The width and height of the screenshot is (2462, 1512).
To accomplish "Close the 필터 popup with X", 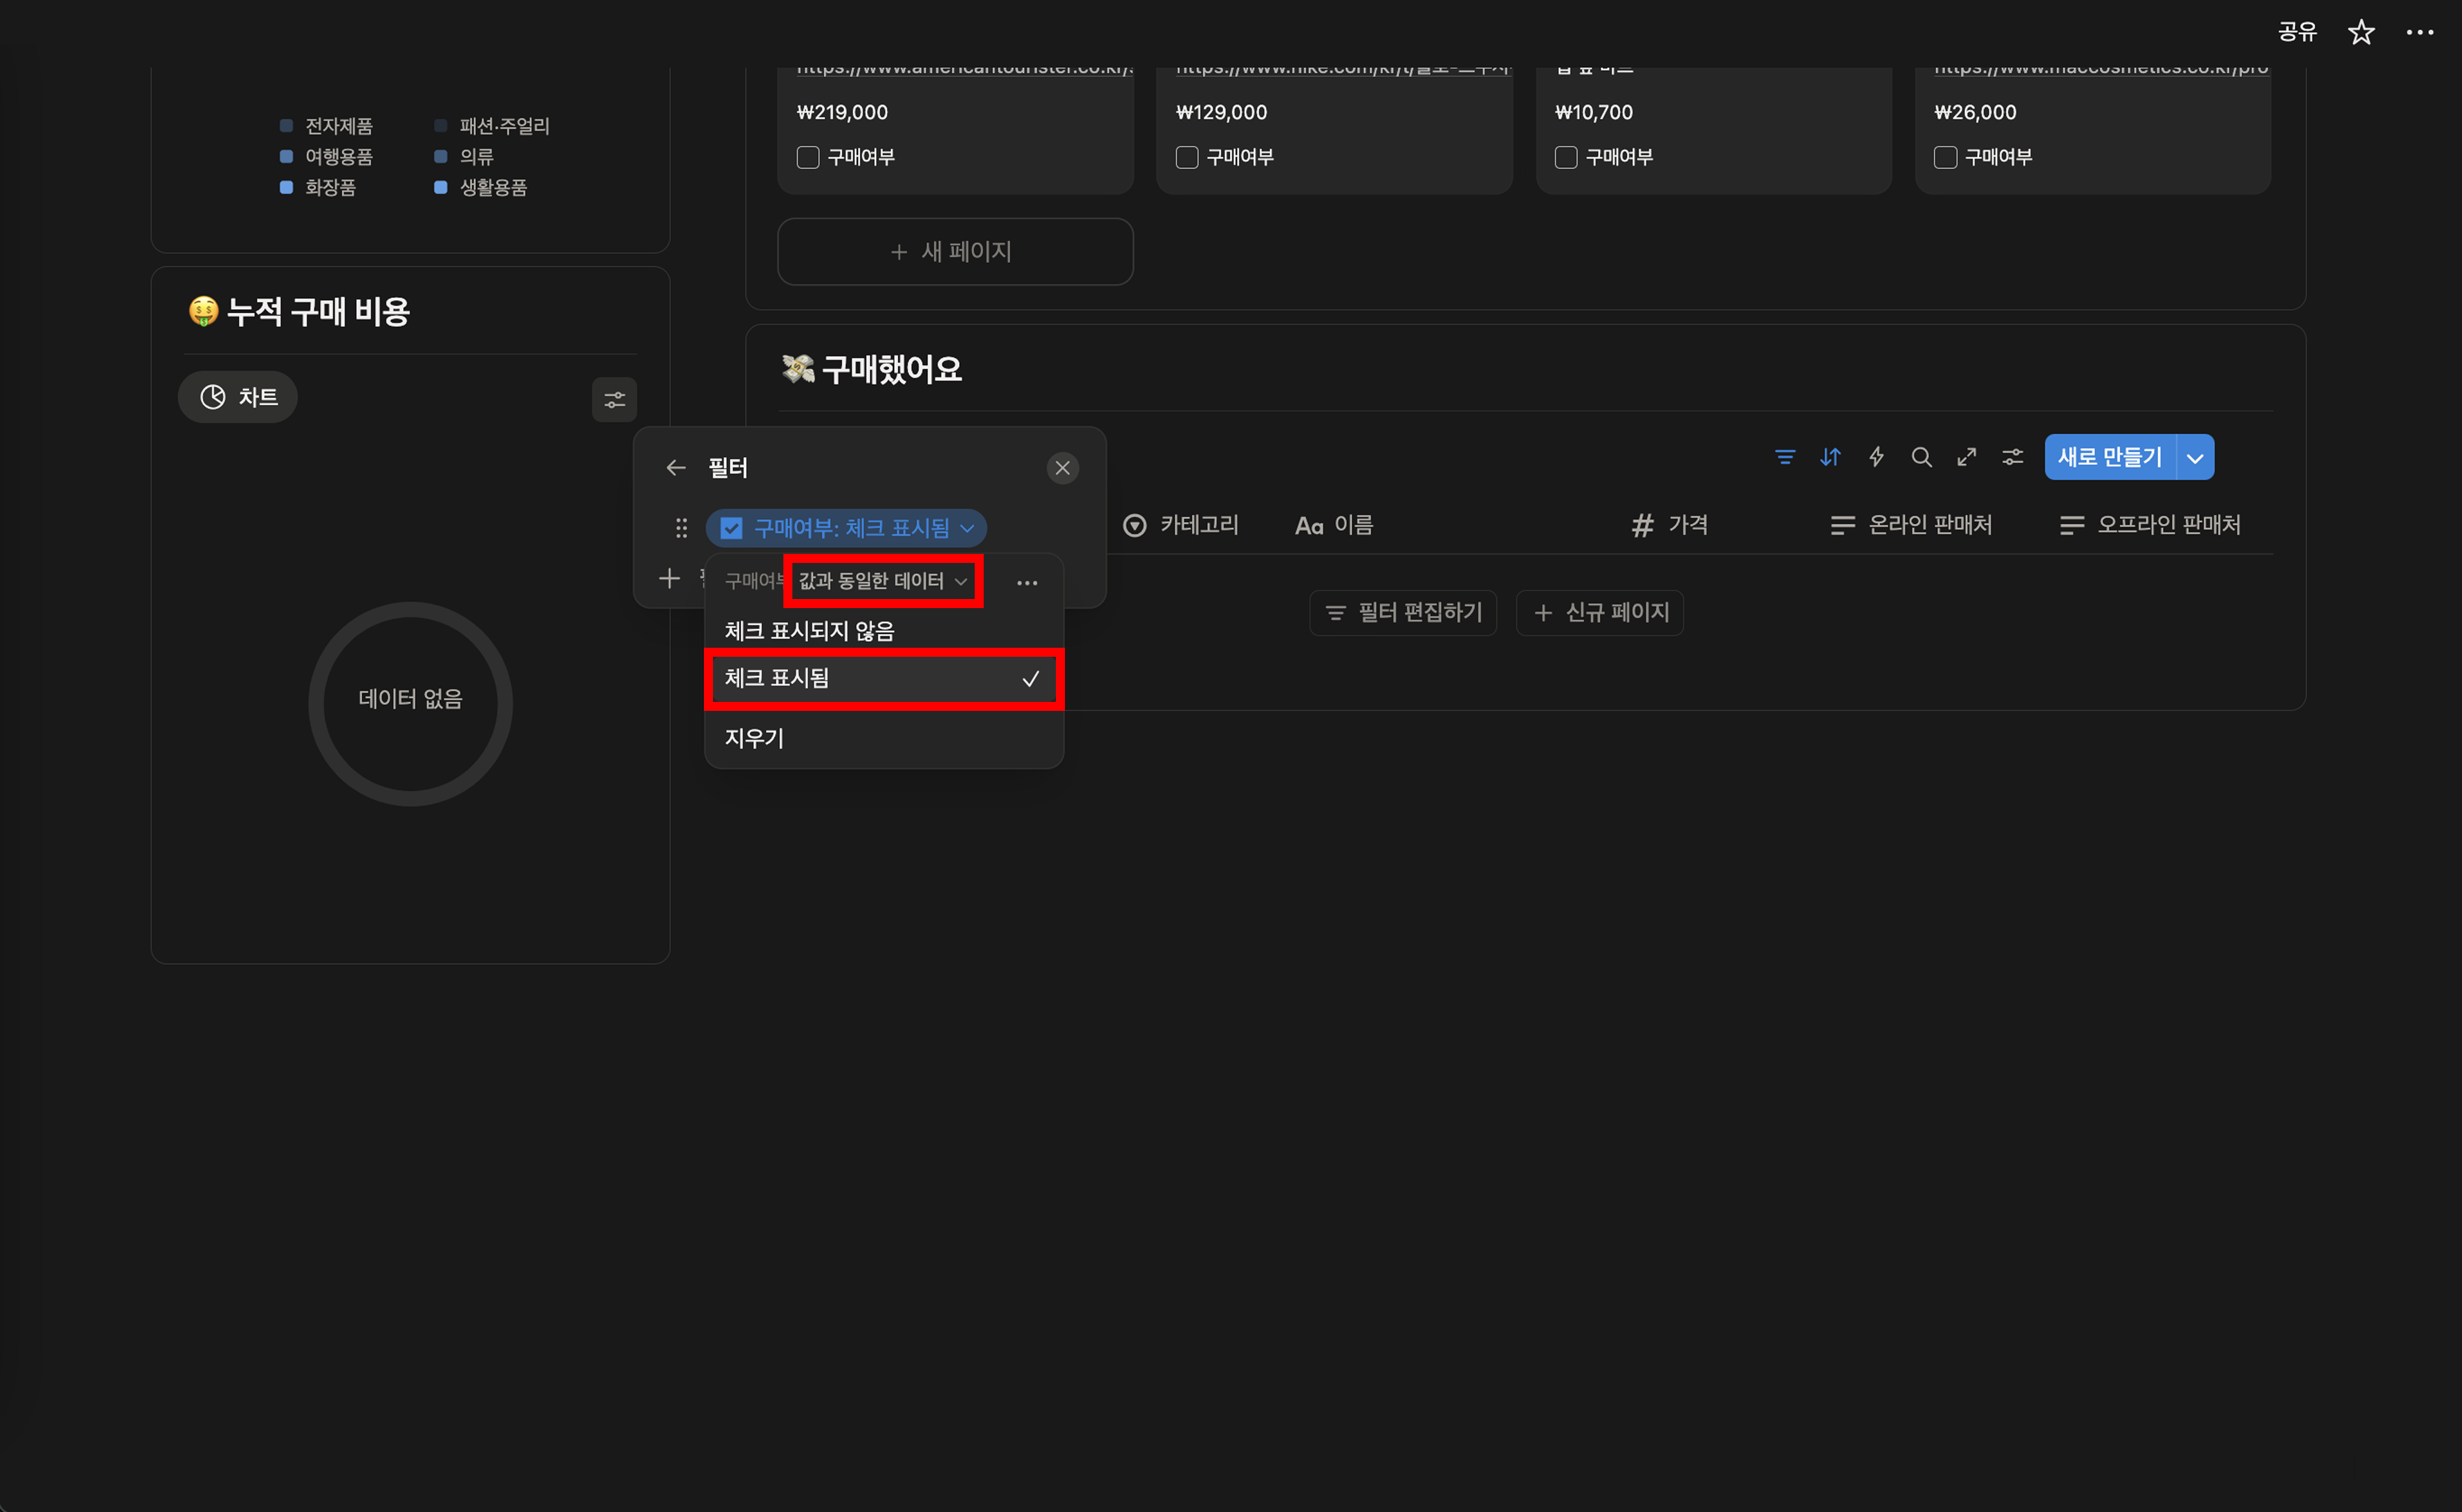I will pyautogui.click(x=1063, y=468).
